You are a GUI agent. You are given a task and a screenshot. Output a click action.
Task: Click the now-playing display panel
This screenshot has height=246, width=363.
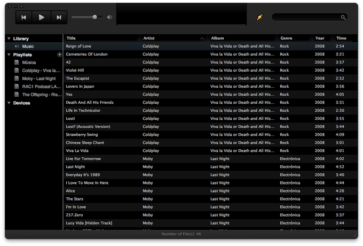181,14
